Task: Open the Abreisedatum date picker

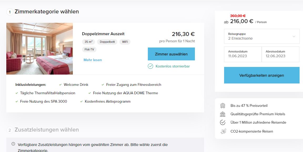Action: 280,54
